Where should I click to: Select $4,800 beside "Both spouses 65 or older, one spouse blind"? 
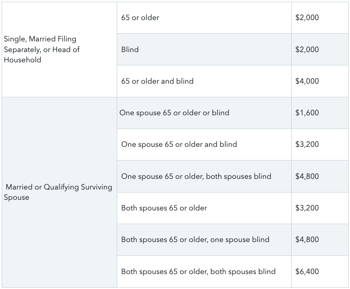tap(307, 239)
